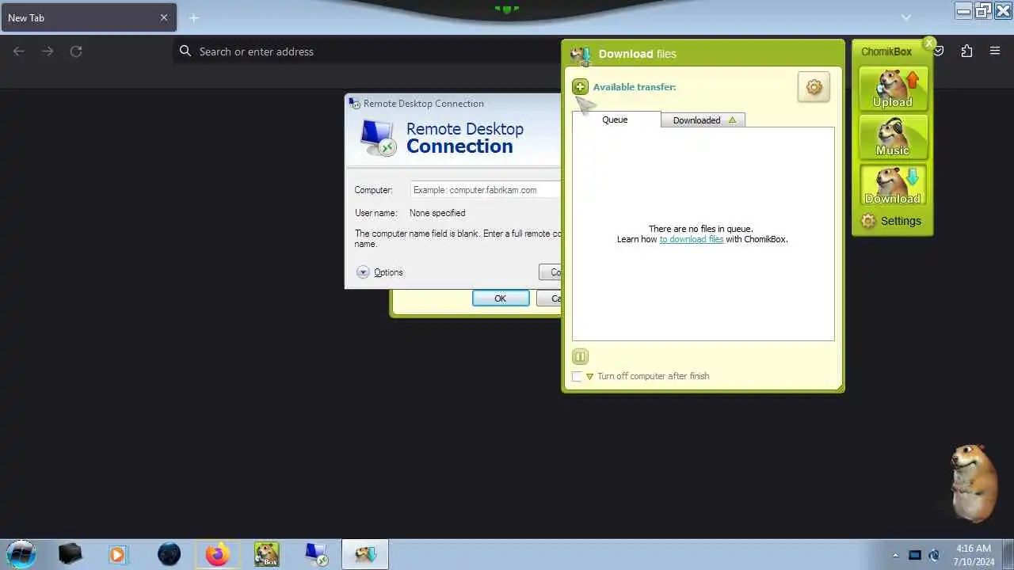Click the Download files panel title icon
Viewport: 1014px width, 570px height.
[x=581, y=55]
